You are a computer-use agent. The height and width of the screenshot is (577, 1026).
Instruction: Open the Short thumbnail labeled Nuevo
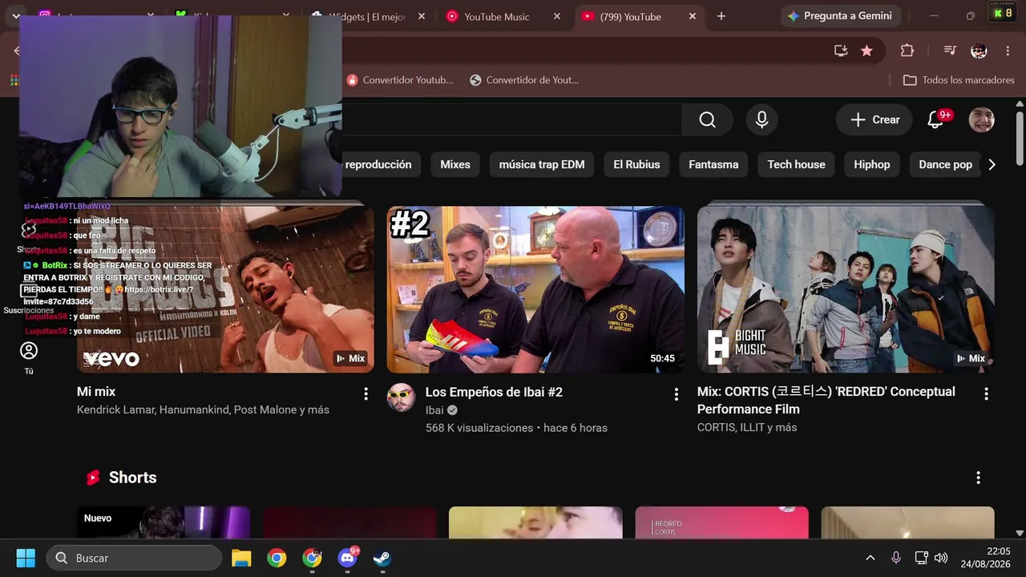point(164,523)
